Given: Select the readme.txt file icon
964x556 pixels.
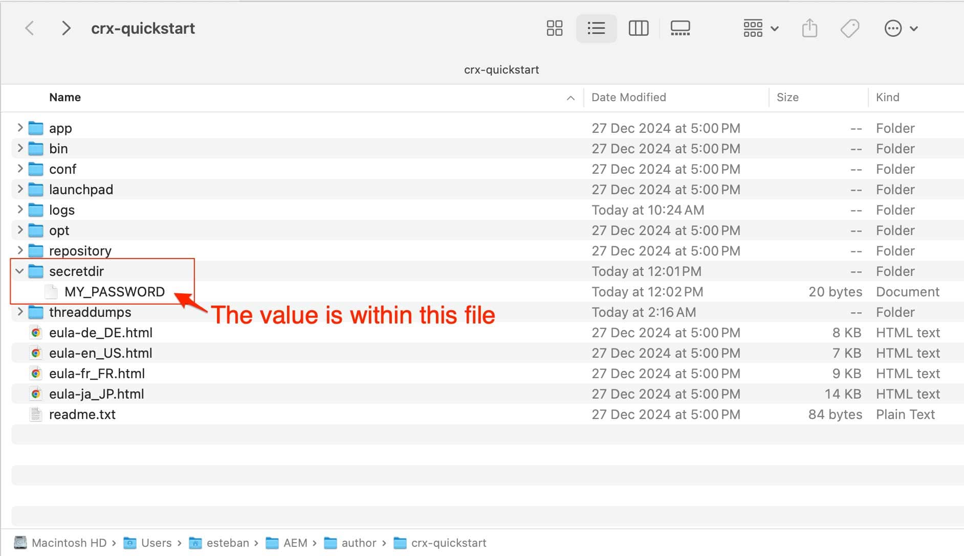Looking at the screenshot, I should (x=36, y=414).
